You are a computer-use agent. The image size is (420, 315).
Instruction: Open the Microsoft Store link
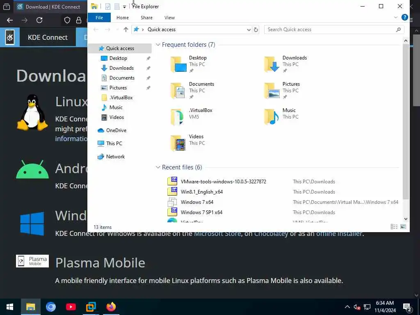click(217, 233)
